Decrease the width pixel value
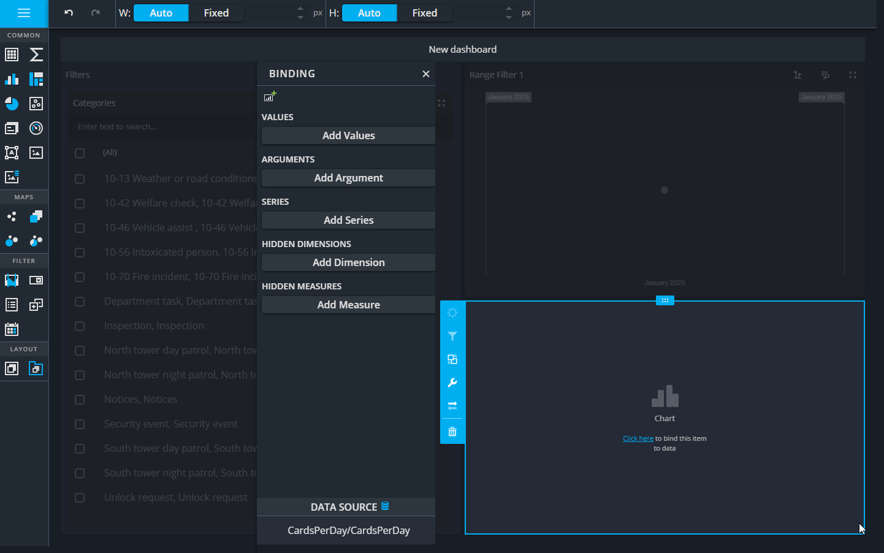Viewport: 884px width, 553px height. click(x=300, y=17)
